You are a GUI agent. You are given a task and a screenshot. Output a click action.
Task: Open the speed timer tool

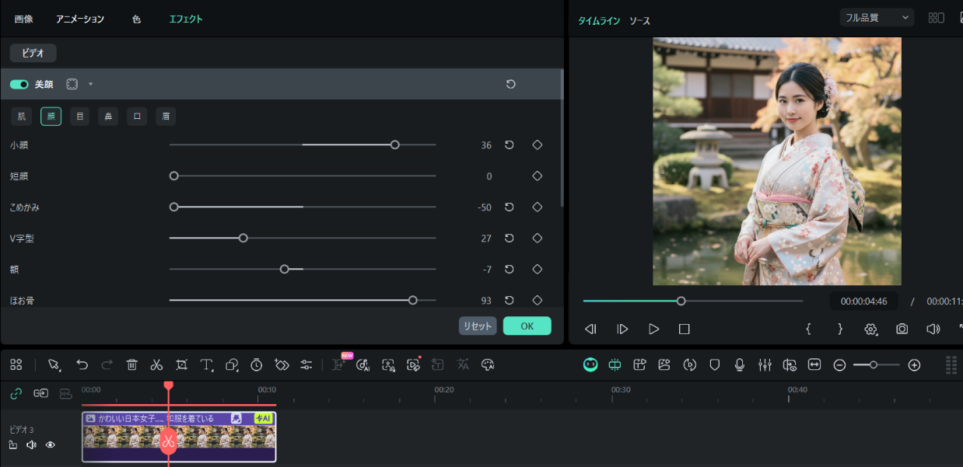pos(256,364)
